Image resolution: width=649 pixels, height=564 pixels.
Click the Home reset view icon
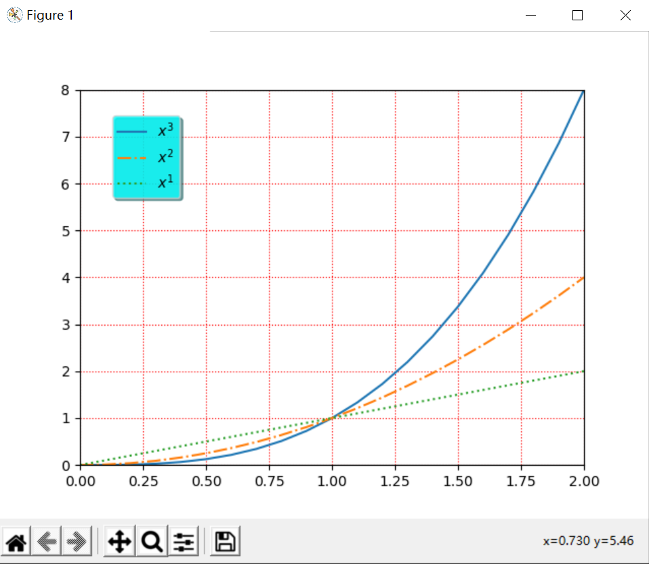point(16,540)
